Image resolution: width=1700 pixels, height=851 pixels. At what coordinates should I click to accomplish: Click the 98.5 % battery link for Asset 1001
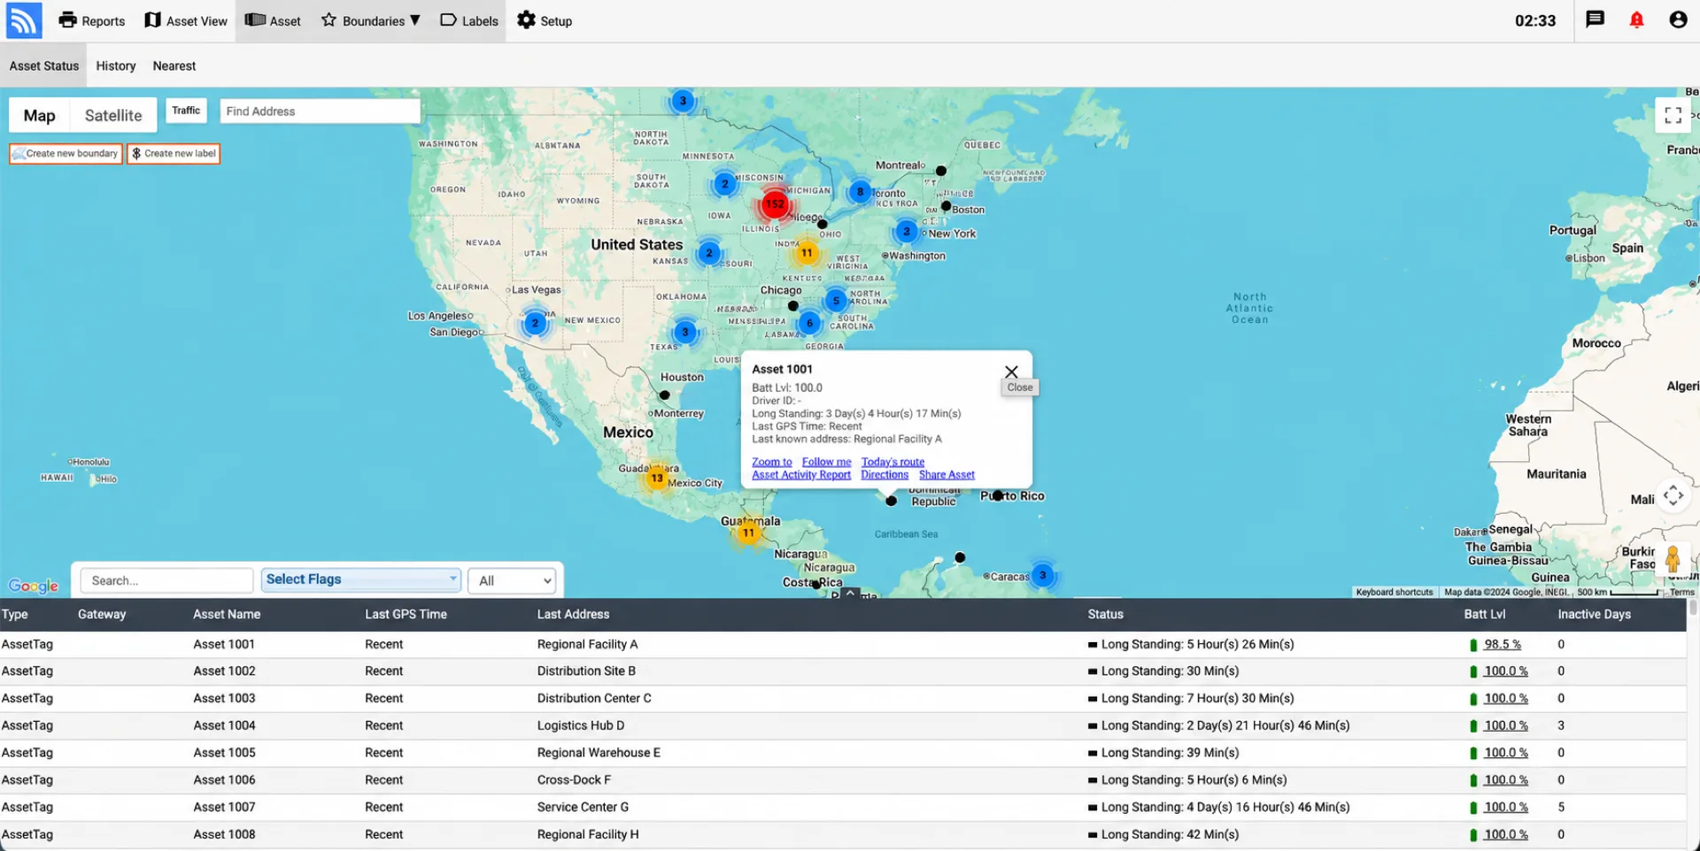point(1503,645)
